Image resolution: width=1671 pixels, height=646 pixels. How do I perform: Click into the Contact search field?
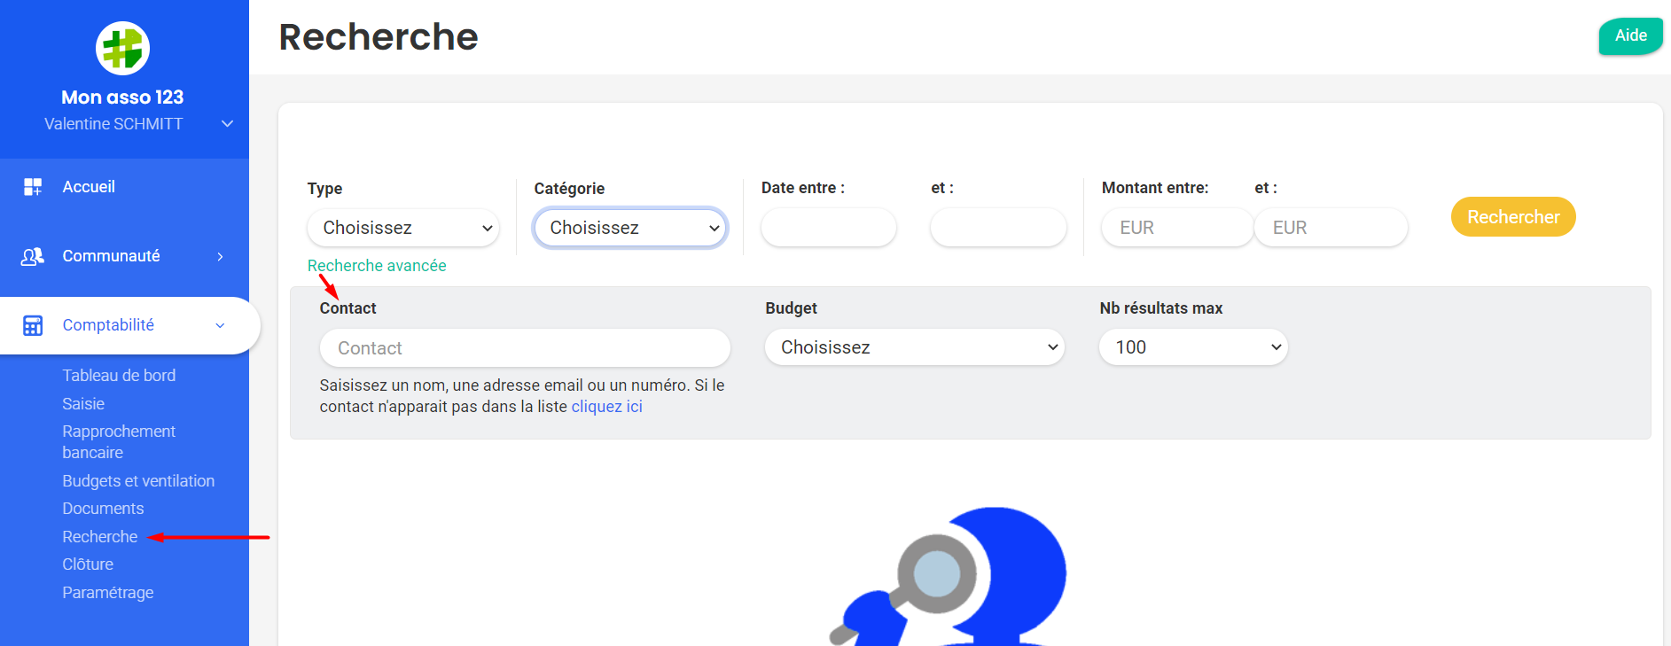click(x=525, y=348)
